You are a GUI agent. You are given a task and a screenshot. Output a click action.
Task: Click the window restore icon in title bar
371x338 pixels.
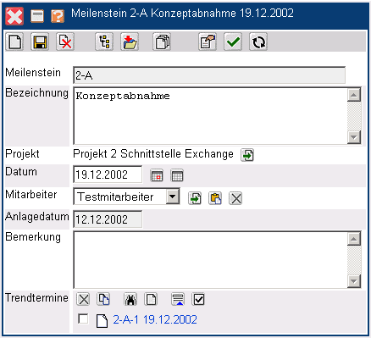coord(37,16)
